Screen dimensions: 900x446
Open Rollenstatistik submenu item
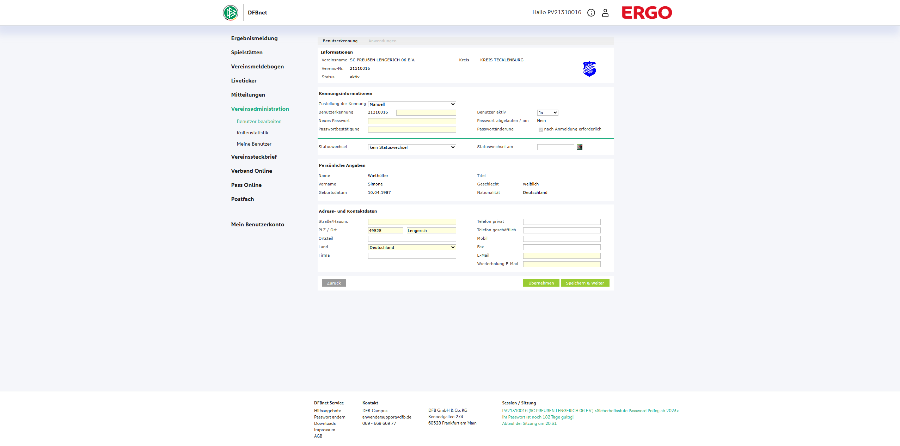[x=252, y=133]
